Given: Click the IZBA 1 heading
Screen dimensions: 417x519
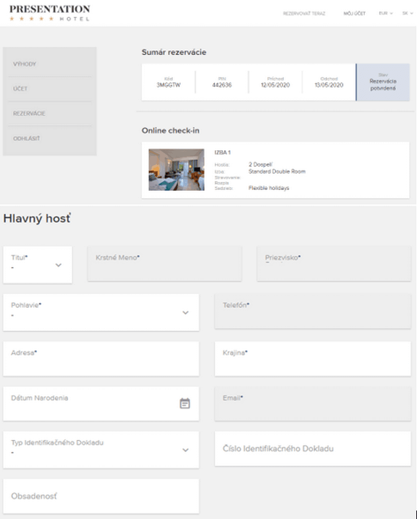Looking at the screenshot, I should tap(223, 153).
